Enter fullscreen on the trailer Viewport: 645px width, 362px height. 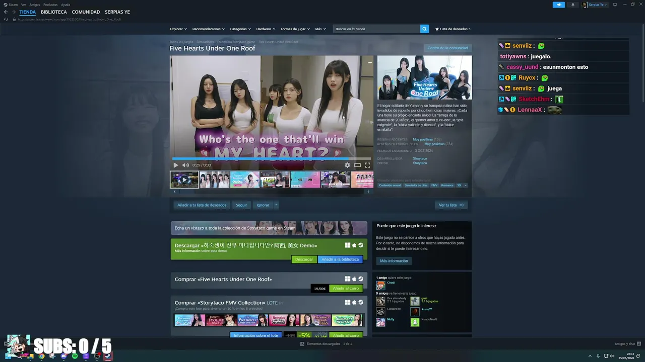[367, 165]
